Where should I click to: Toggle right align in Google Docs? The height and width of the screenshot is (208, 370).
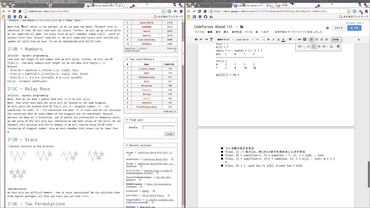[x=321, y=40]
